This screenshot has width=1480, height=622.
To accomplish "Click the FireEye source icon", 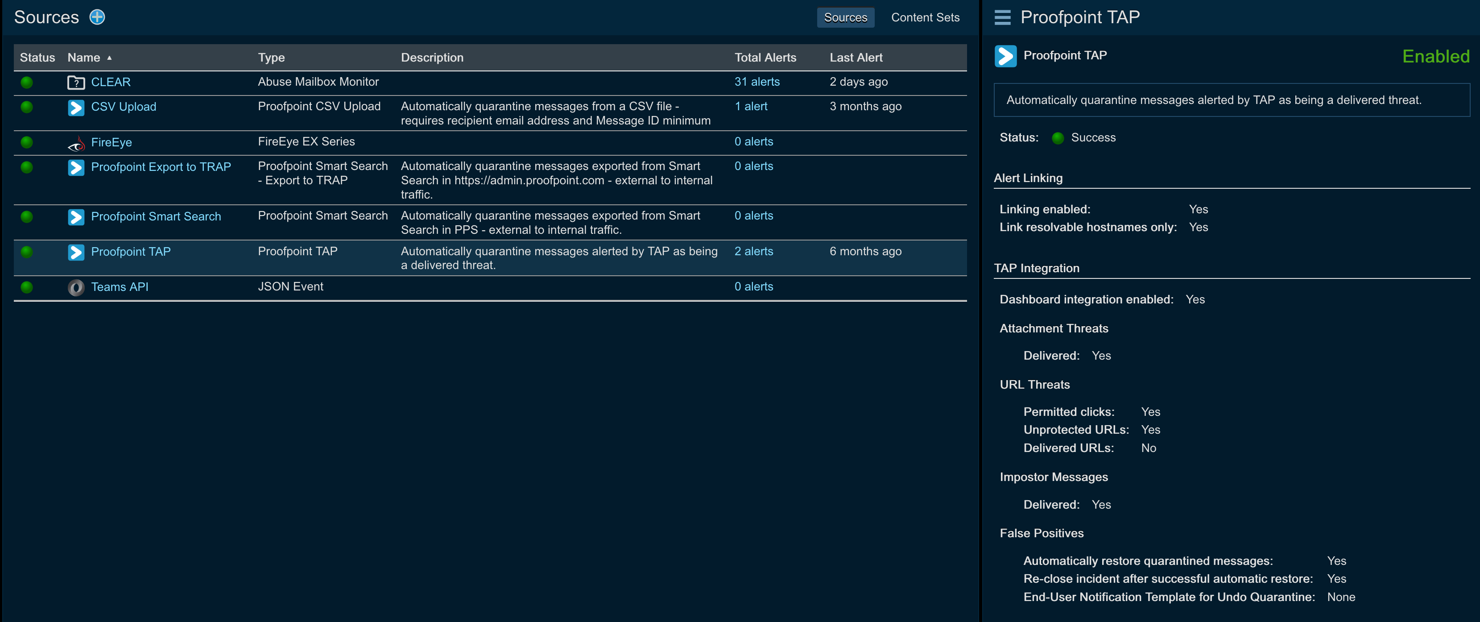I will point(76,143).
